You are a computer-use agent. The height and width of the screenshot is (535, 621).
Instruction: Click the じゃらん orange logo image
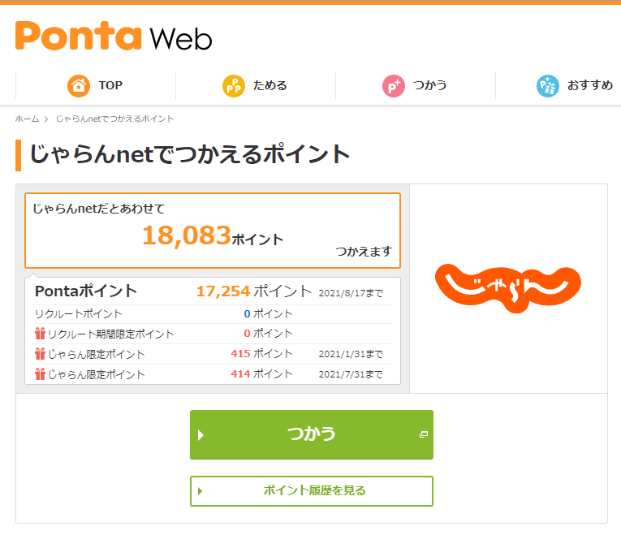508,288
